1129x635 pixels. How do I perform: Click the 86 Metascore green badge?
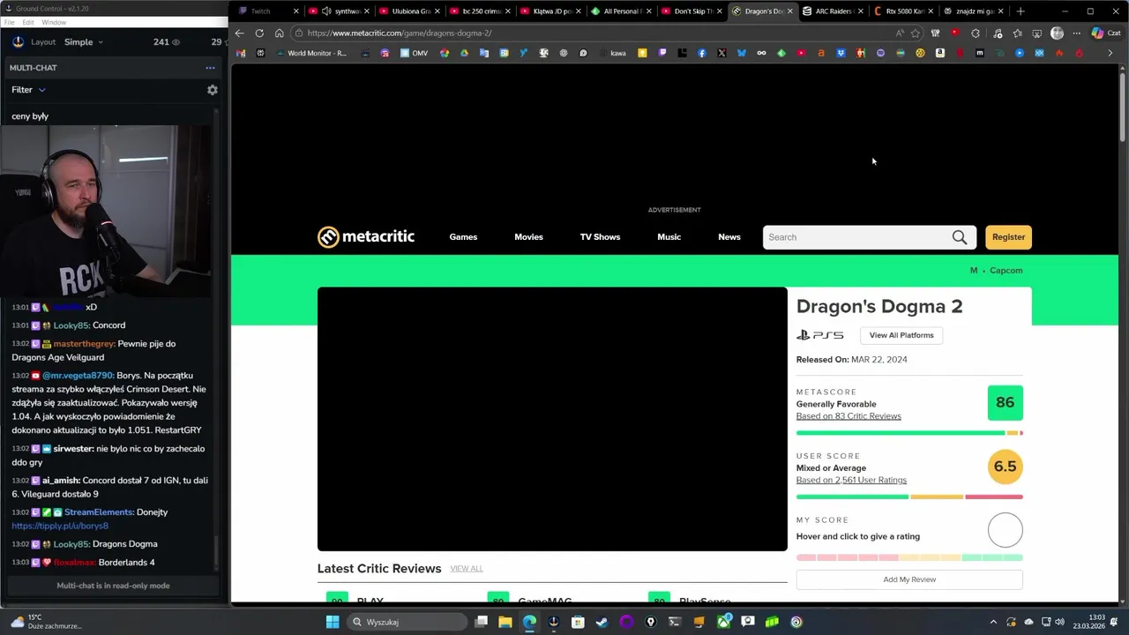coord(1005,402)
